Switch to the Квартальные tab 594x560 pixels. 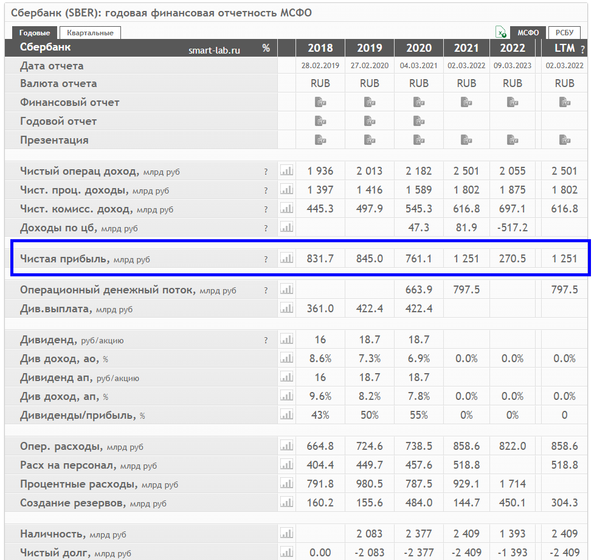pos(90,33)
